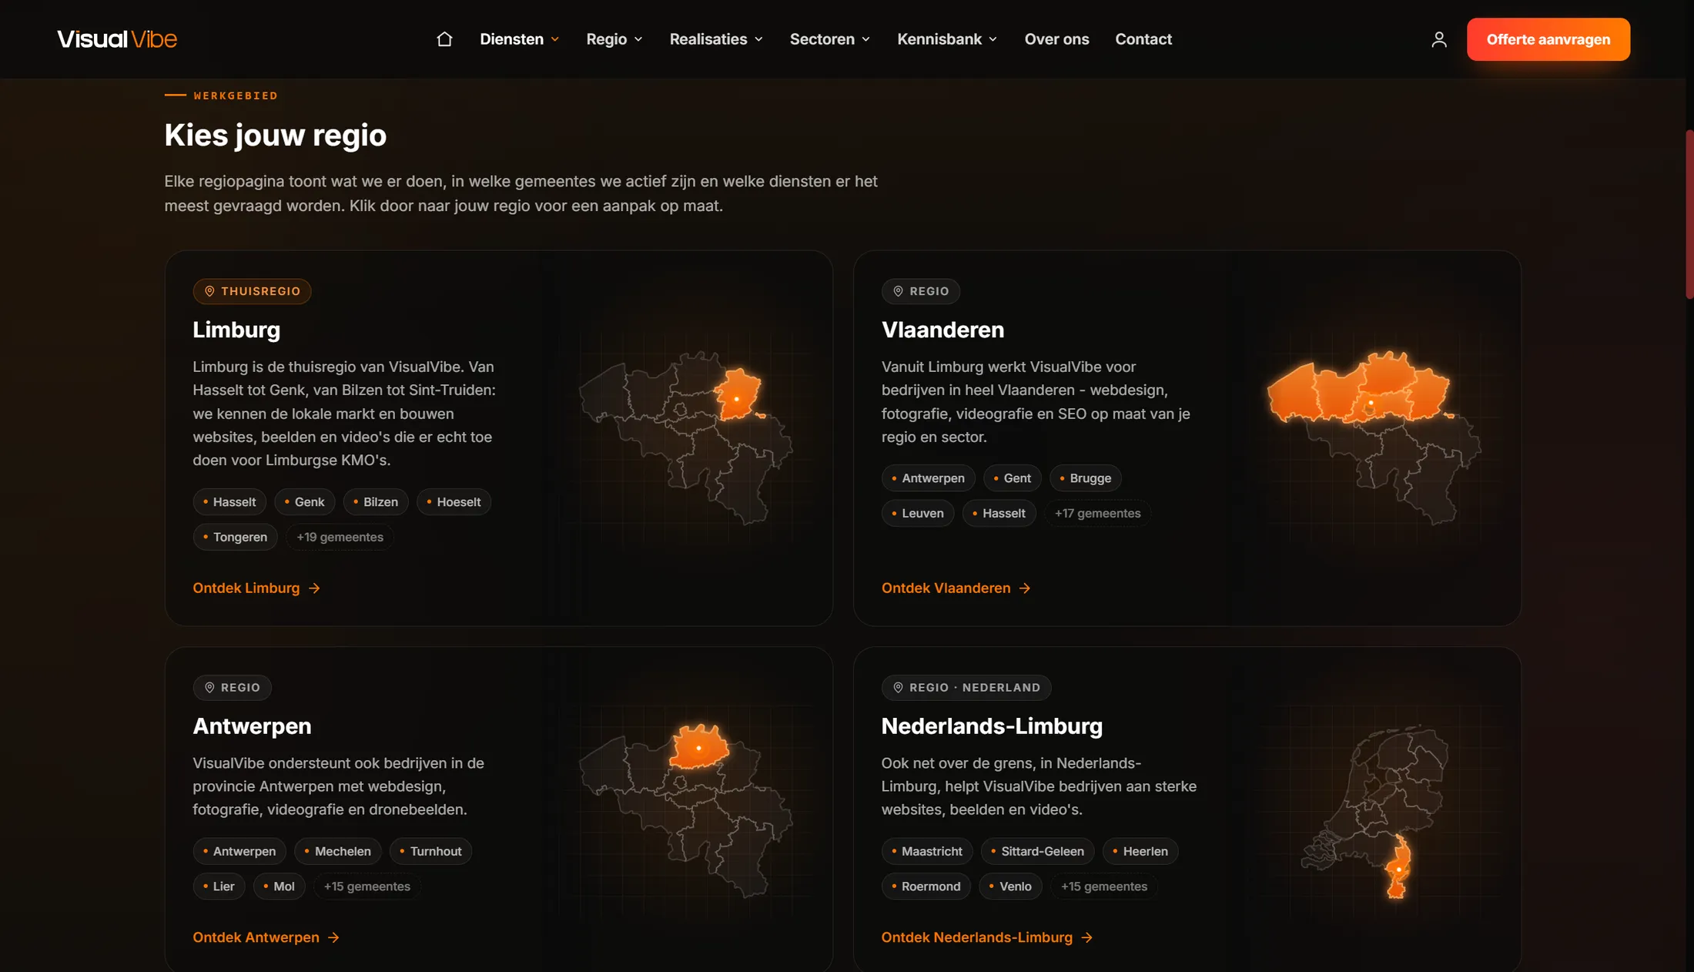Click the pin icon in Thuisregio badge
Image resolution: width=1694 pixels, height=972 pixels.
(209, 290)
